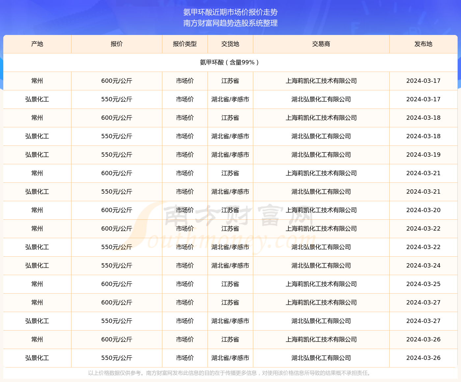Click the 产地 column header
Viewport: 461px width, 382px height.
tap(37, 44)
